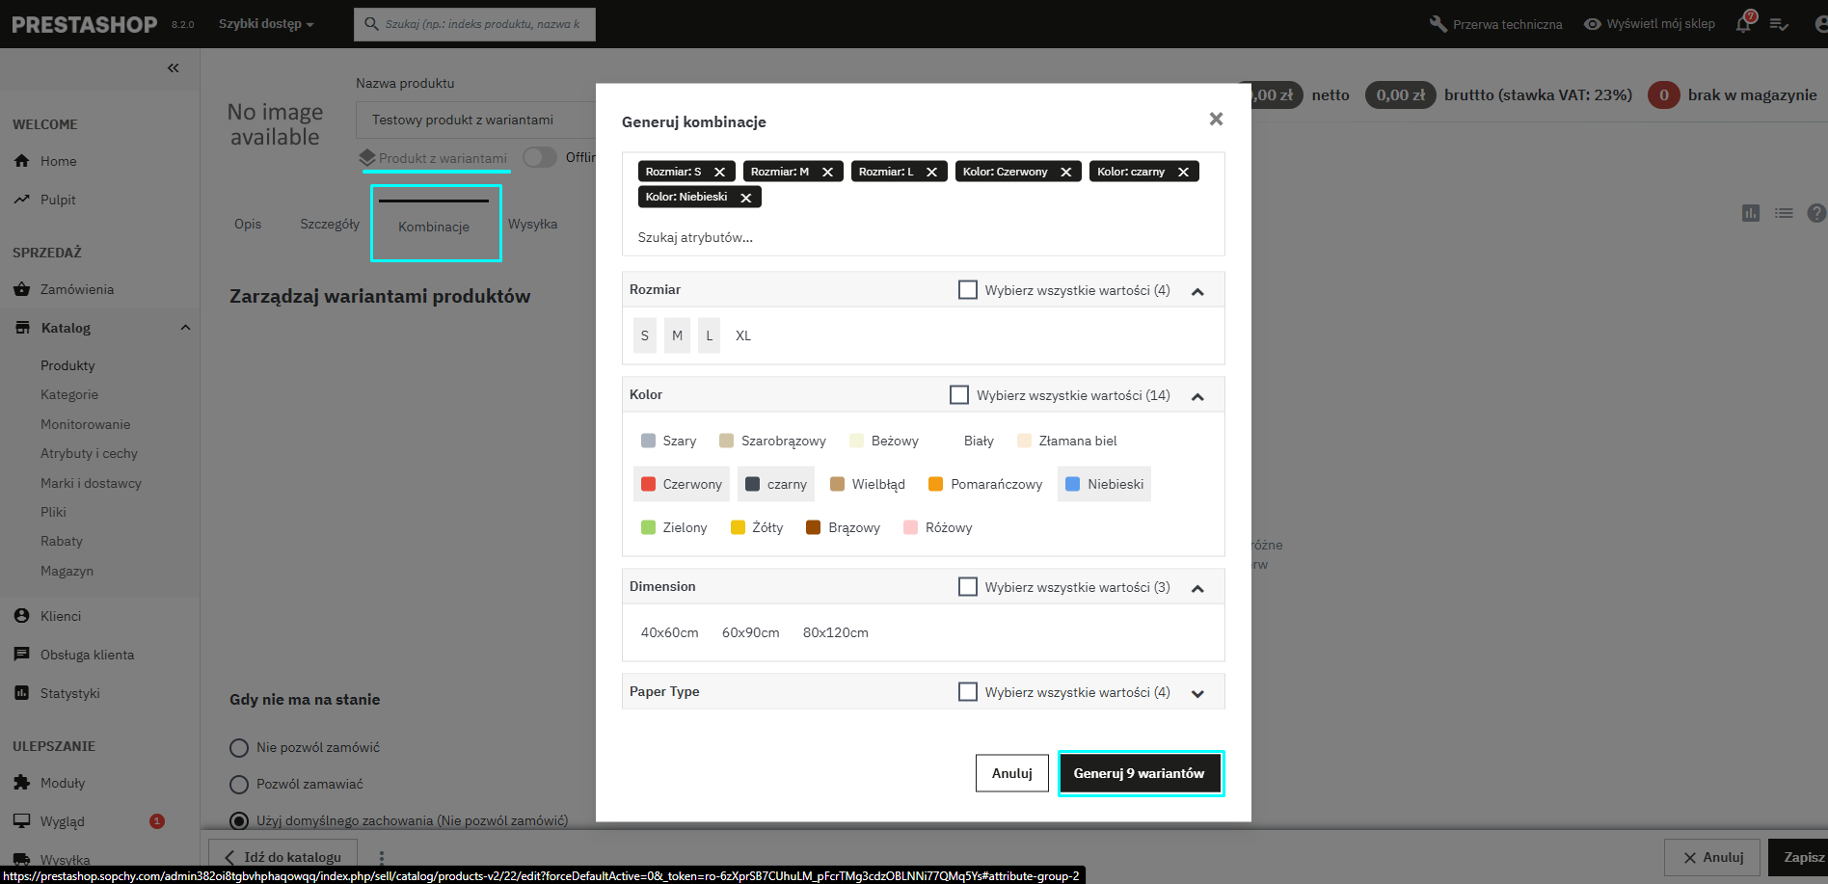Open the three-dot more actions menu
Viewport: 1828px width, 884px height.
pyautogui.click(x=382, y=856)
